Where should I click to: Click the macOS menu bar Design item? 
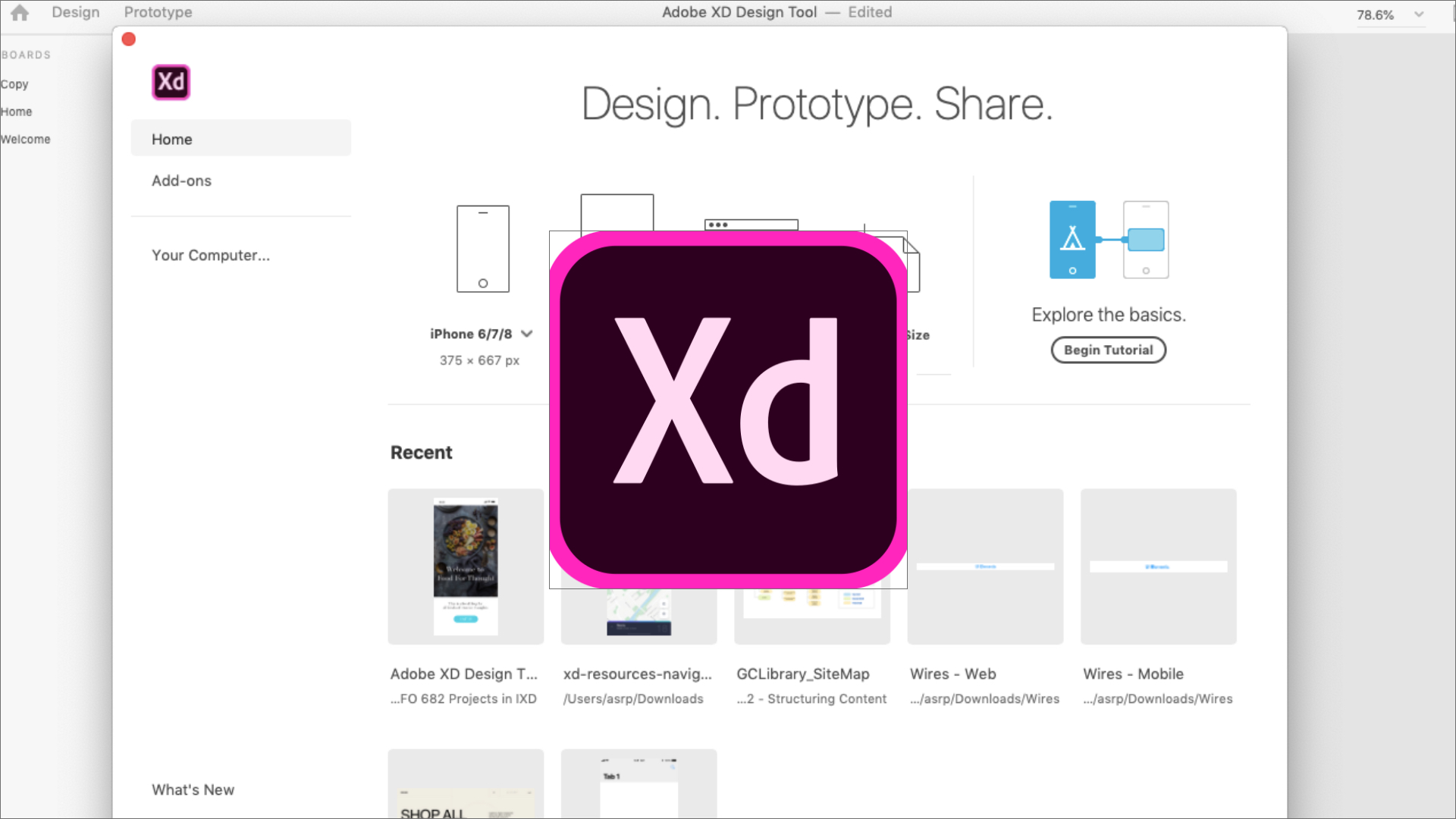(x=75, y=12)
